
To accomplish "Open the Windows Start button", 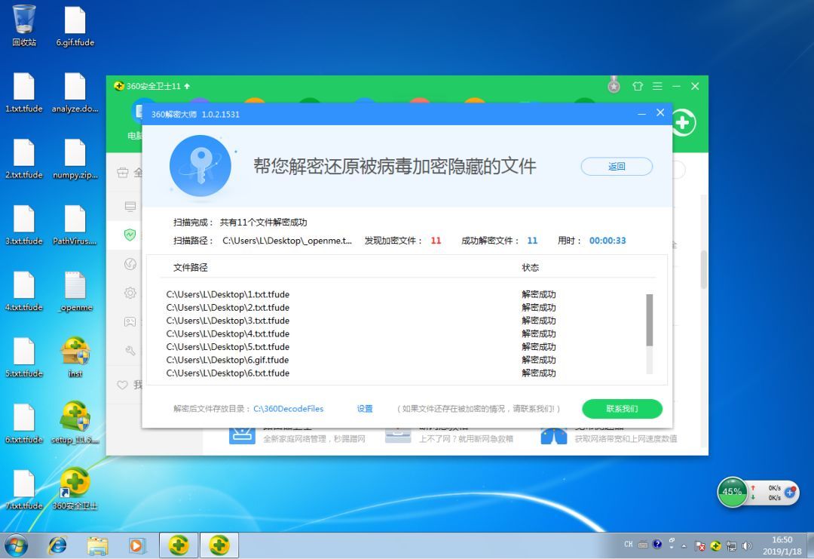I will [16, 545].
